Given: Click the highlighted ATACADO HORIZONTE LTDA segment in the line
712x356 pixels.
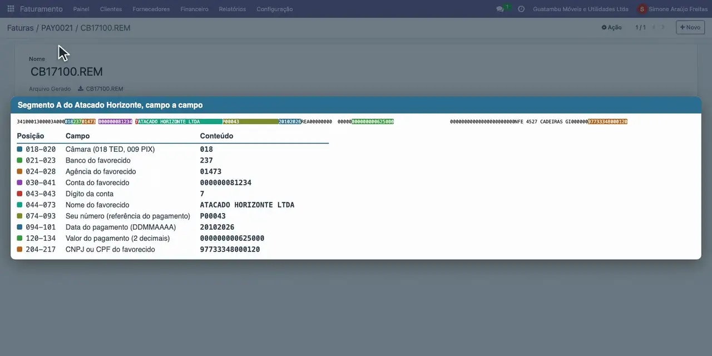Looking at the screenshot, I should point(180,121).
